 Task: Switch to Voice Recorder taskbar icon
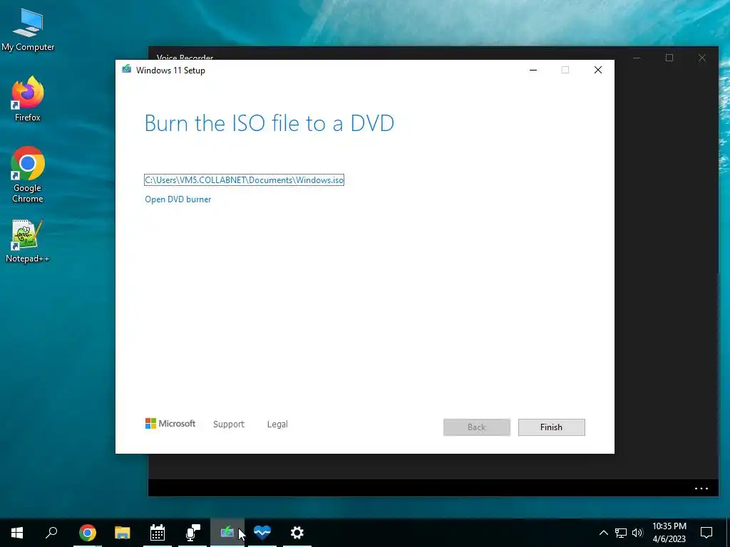tap(192, 533)
